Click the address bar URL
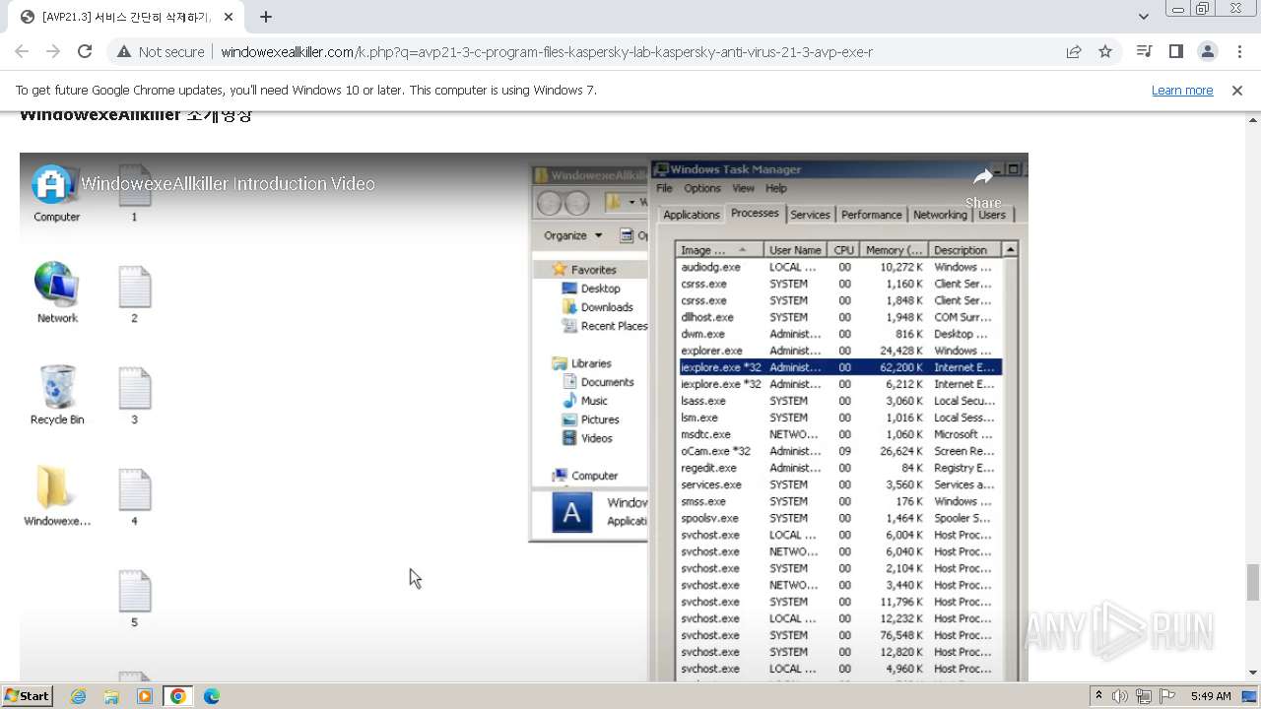Image resolution: width=1261 pixels, height=709 pixels. (547, 52)
